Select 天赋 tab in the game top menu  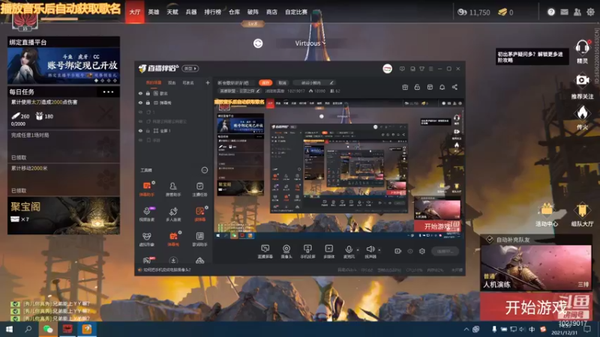[x=172, y=12]
